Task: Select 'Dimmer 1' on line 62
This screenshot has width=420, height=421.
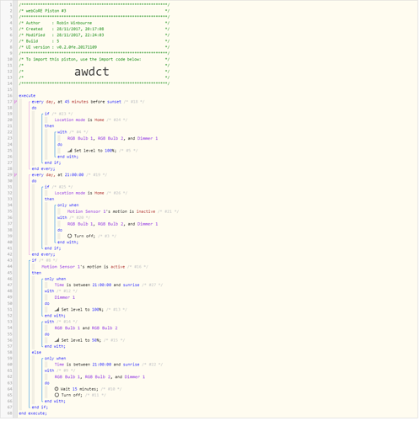Action: [x=135, y=377]
